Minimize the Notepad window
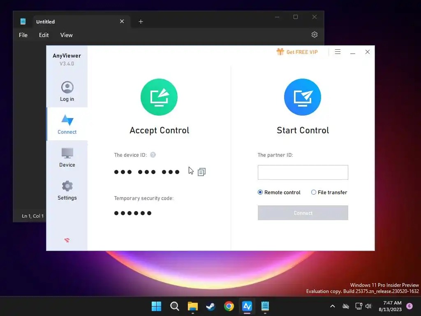421x316 pixels. (277, 17)
